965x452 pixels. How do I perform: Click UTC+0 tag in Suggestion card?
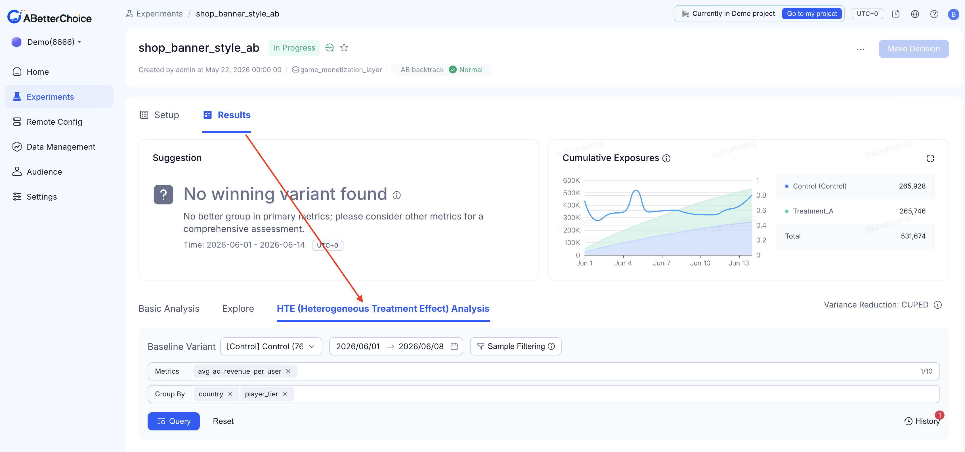tap(328, 245)
